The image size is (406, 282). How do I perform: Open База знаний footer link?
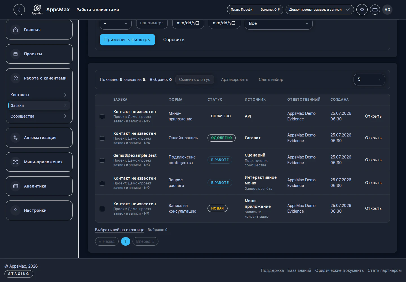[x=299, y=270]
